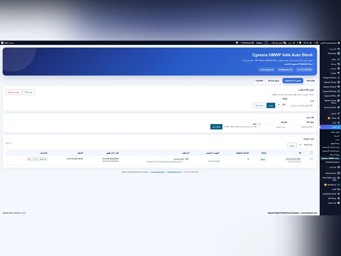Click the CSV export button
Image resolution: width=341 pixels, height=256 pixels.
point(29,92)
